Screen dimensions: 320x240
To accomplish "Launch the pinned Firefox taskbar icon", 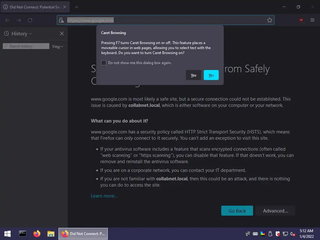I will pyautogui.click(x=37, y=234).
